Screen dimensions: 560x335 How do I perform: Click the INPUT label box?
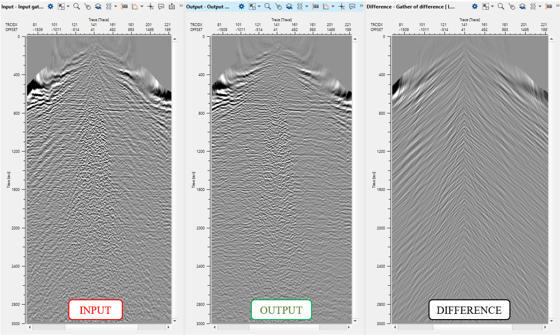pyautogui.click(x=95, y=310)
